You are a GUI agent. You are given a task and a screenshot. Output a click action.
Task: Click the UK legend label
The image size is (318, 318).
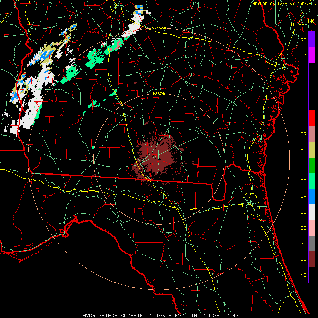pos(304,55)
